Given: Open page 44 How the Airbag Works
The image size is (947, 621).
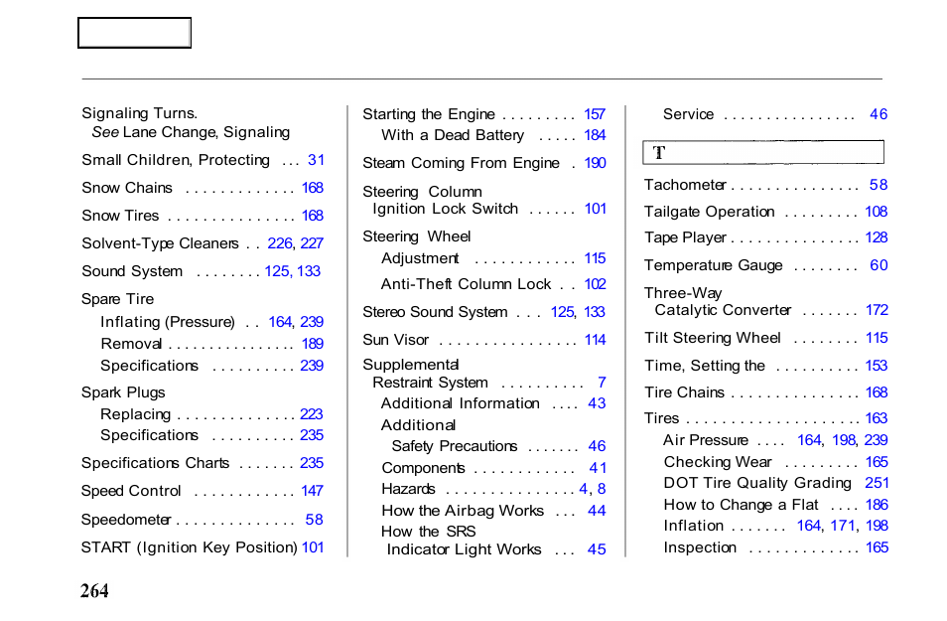Looking at the screenshot, I should [597, 511].
